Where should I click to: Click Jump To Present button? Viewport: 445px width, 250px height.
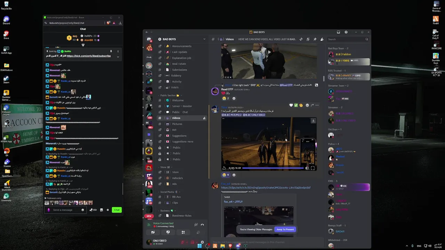pyautogui.click(x=285, y=229)
